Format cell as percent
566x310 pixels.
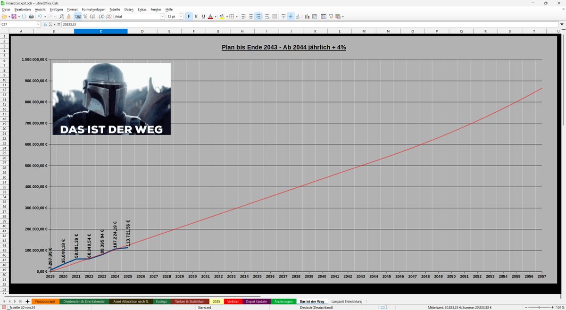click(x=85, y=17)
